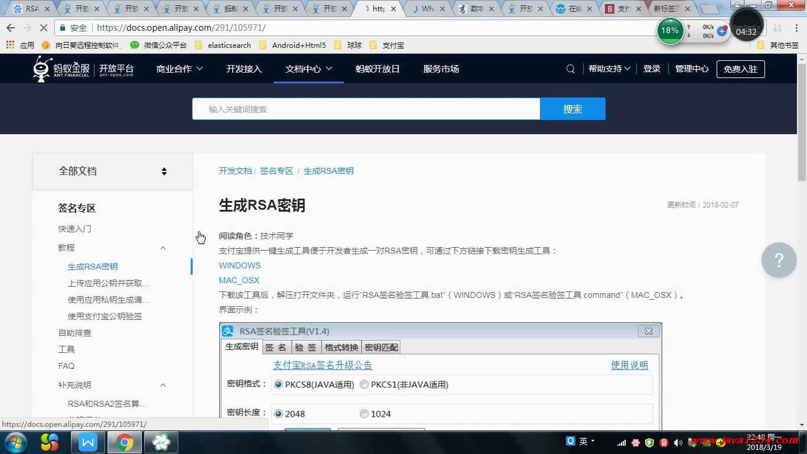Open 使用支付宝公钥验签 sidebar item
The image size is (807, 454).
coord(105,316)
